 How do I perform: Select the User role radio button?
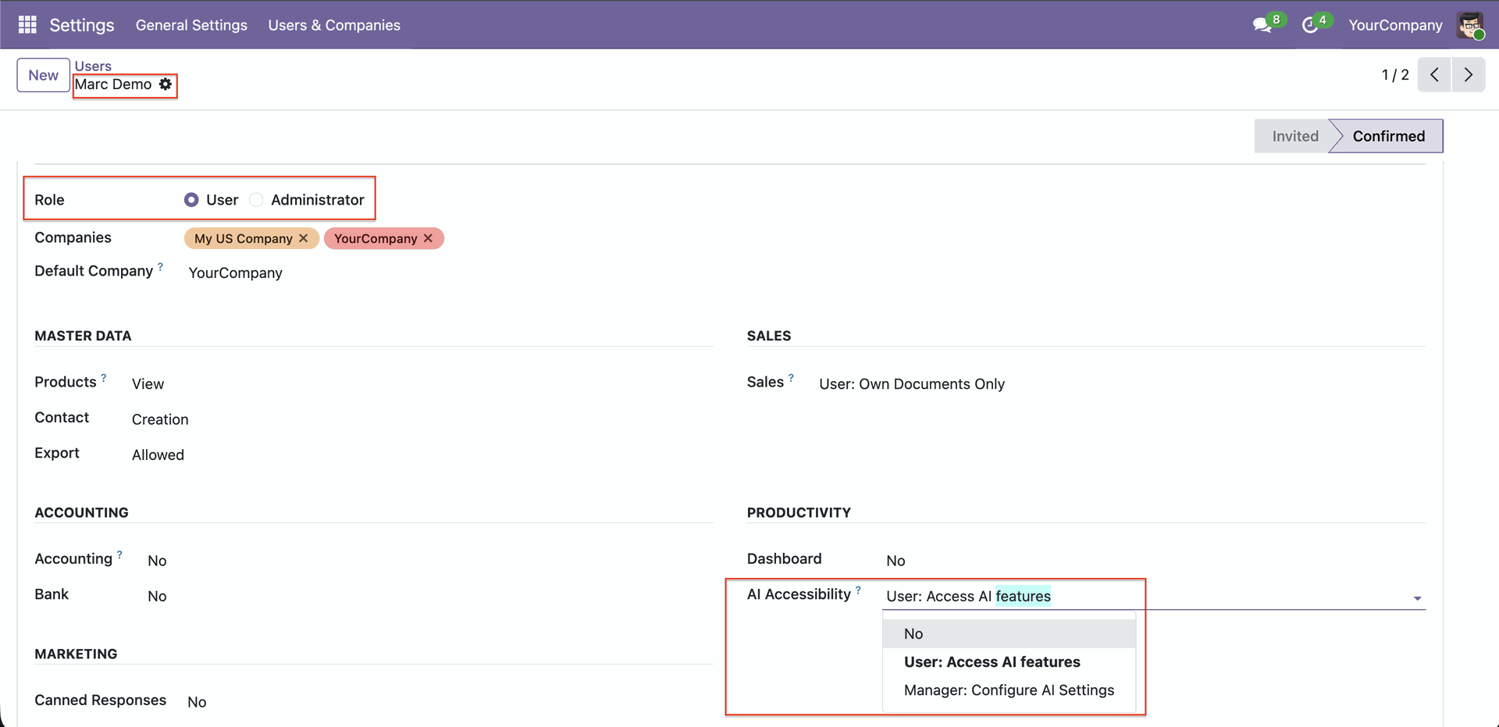191,200
